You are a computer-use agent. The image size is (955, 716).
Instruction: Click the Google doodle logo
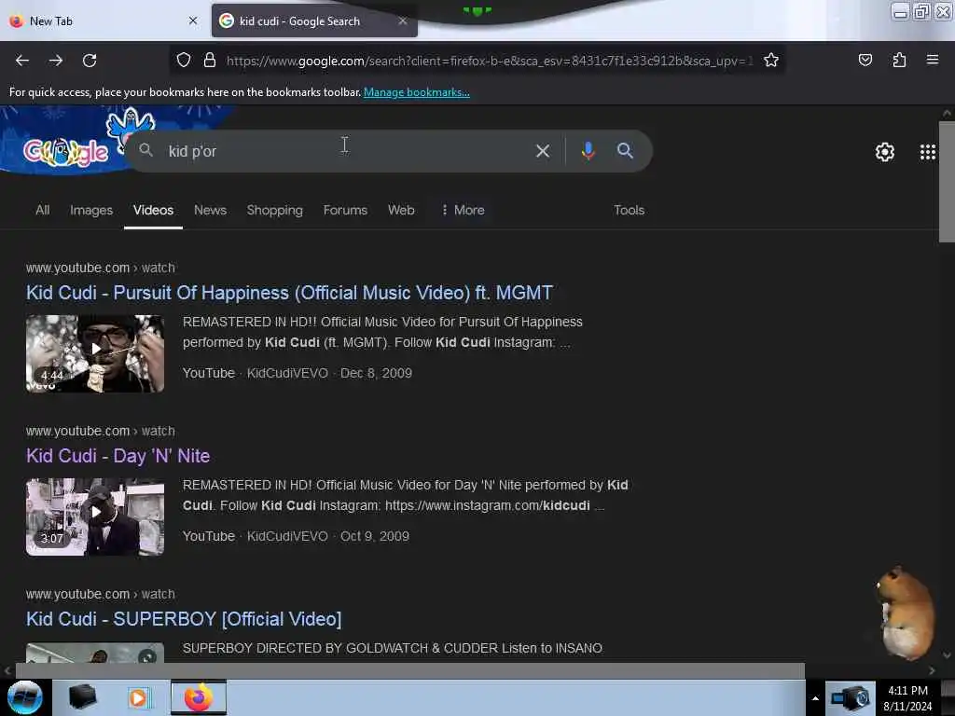pos(66,152)
